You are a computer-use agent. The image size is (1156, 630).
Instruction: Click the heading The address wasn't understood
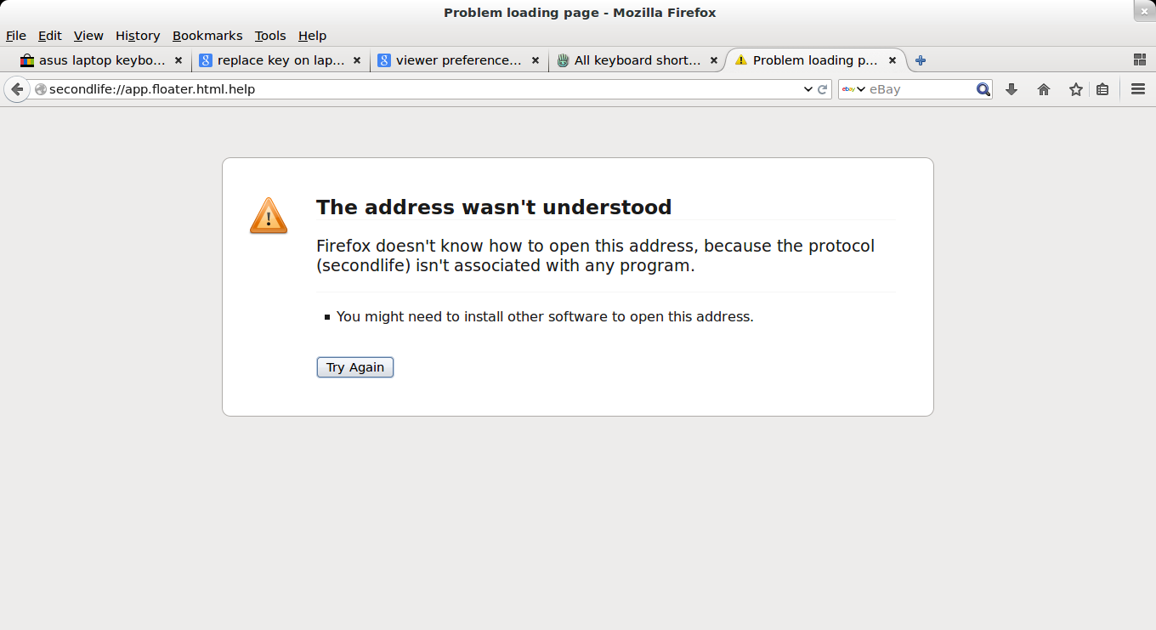494,207
